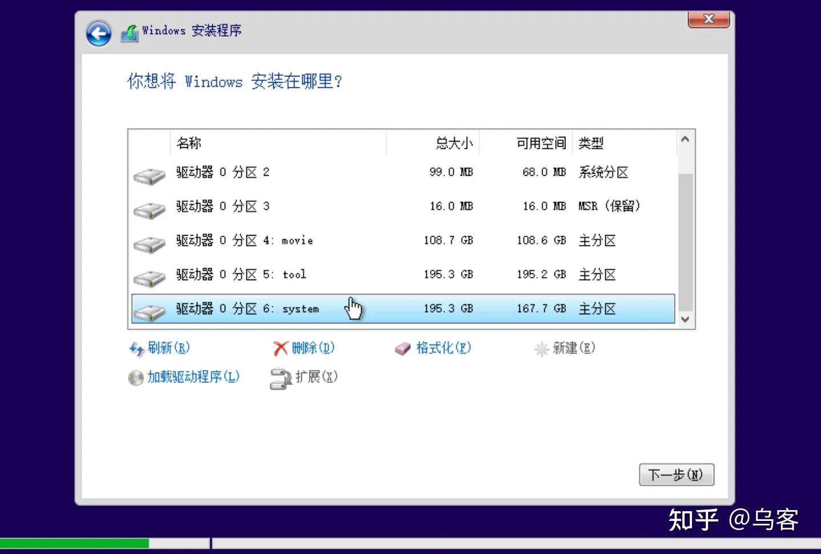821x554 pixels.
Task: Click the 可用空间 column header
Action: pos(540,143)
